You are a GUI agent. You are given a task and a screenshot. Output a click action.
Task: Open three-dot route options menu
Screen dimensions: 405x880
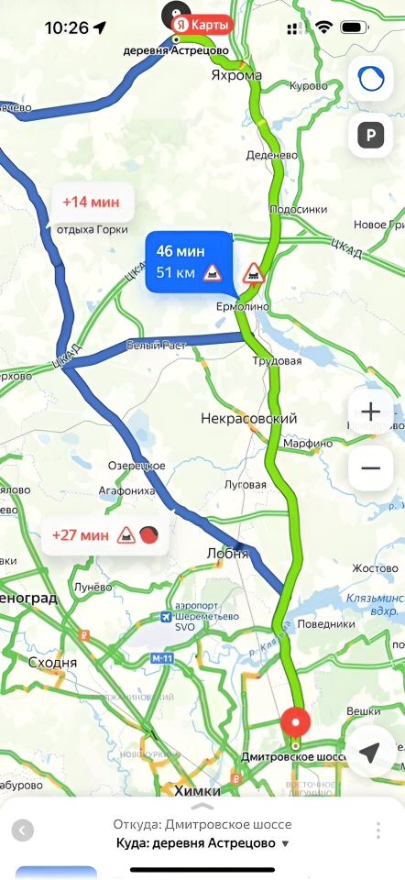378,830
